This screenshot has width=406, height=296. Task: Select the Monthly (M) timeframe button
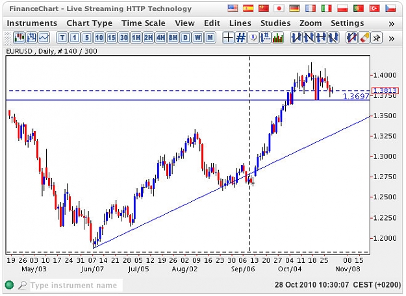[x=210, y=38]
